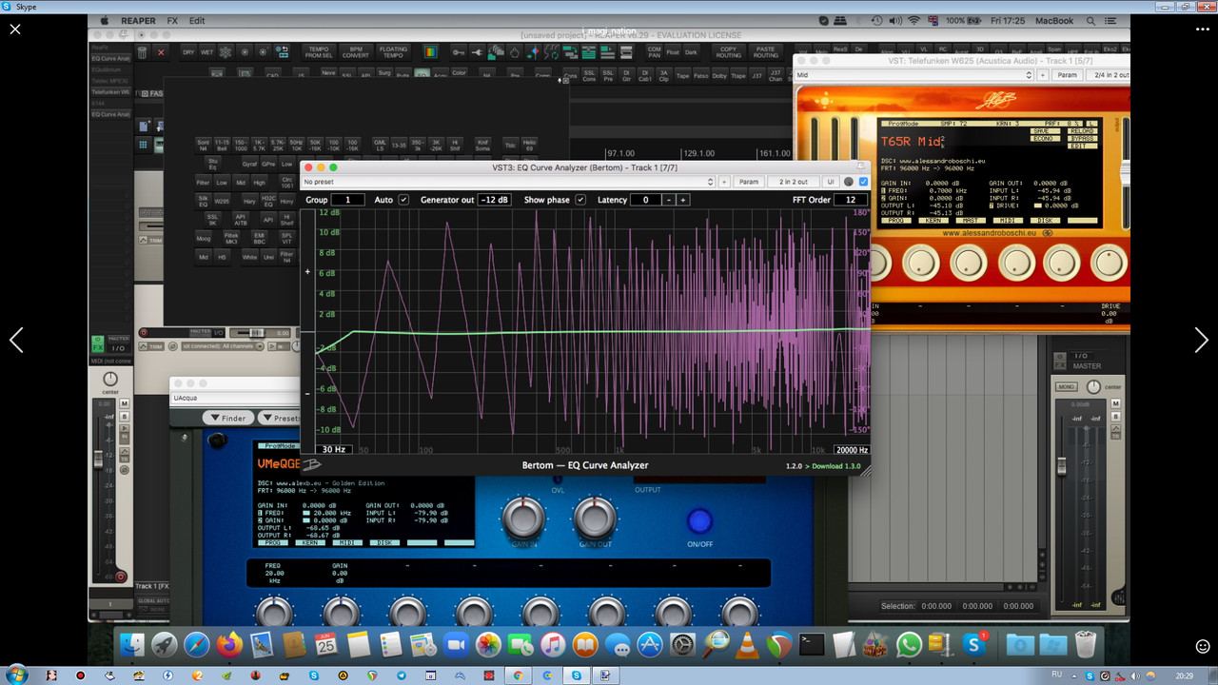Select Telefunken W6 in FX list
Screen dimensions: 1218x685
point(110,92)
